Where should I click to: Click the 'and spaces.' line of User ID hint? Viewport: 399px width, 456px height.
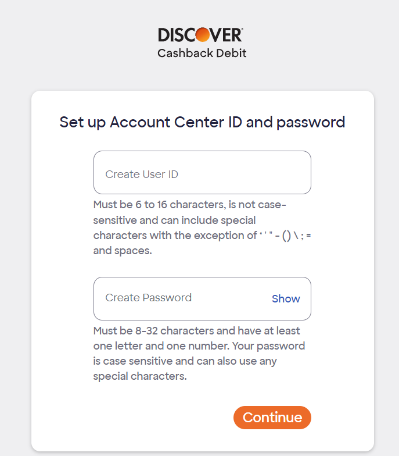123,251
